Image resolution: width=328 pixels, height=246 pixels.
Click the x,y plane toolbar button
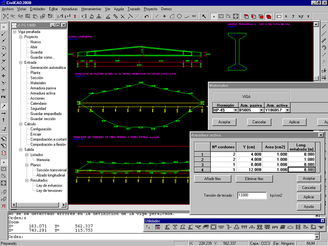(x=301, y=16)
